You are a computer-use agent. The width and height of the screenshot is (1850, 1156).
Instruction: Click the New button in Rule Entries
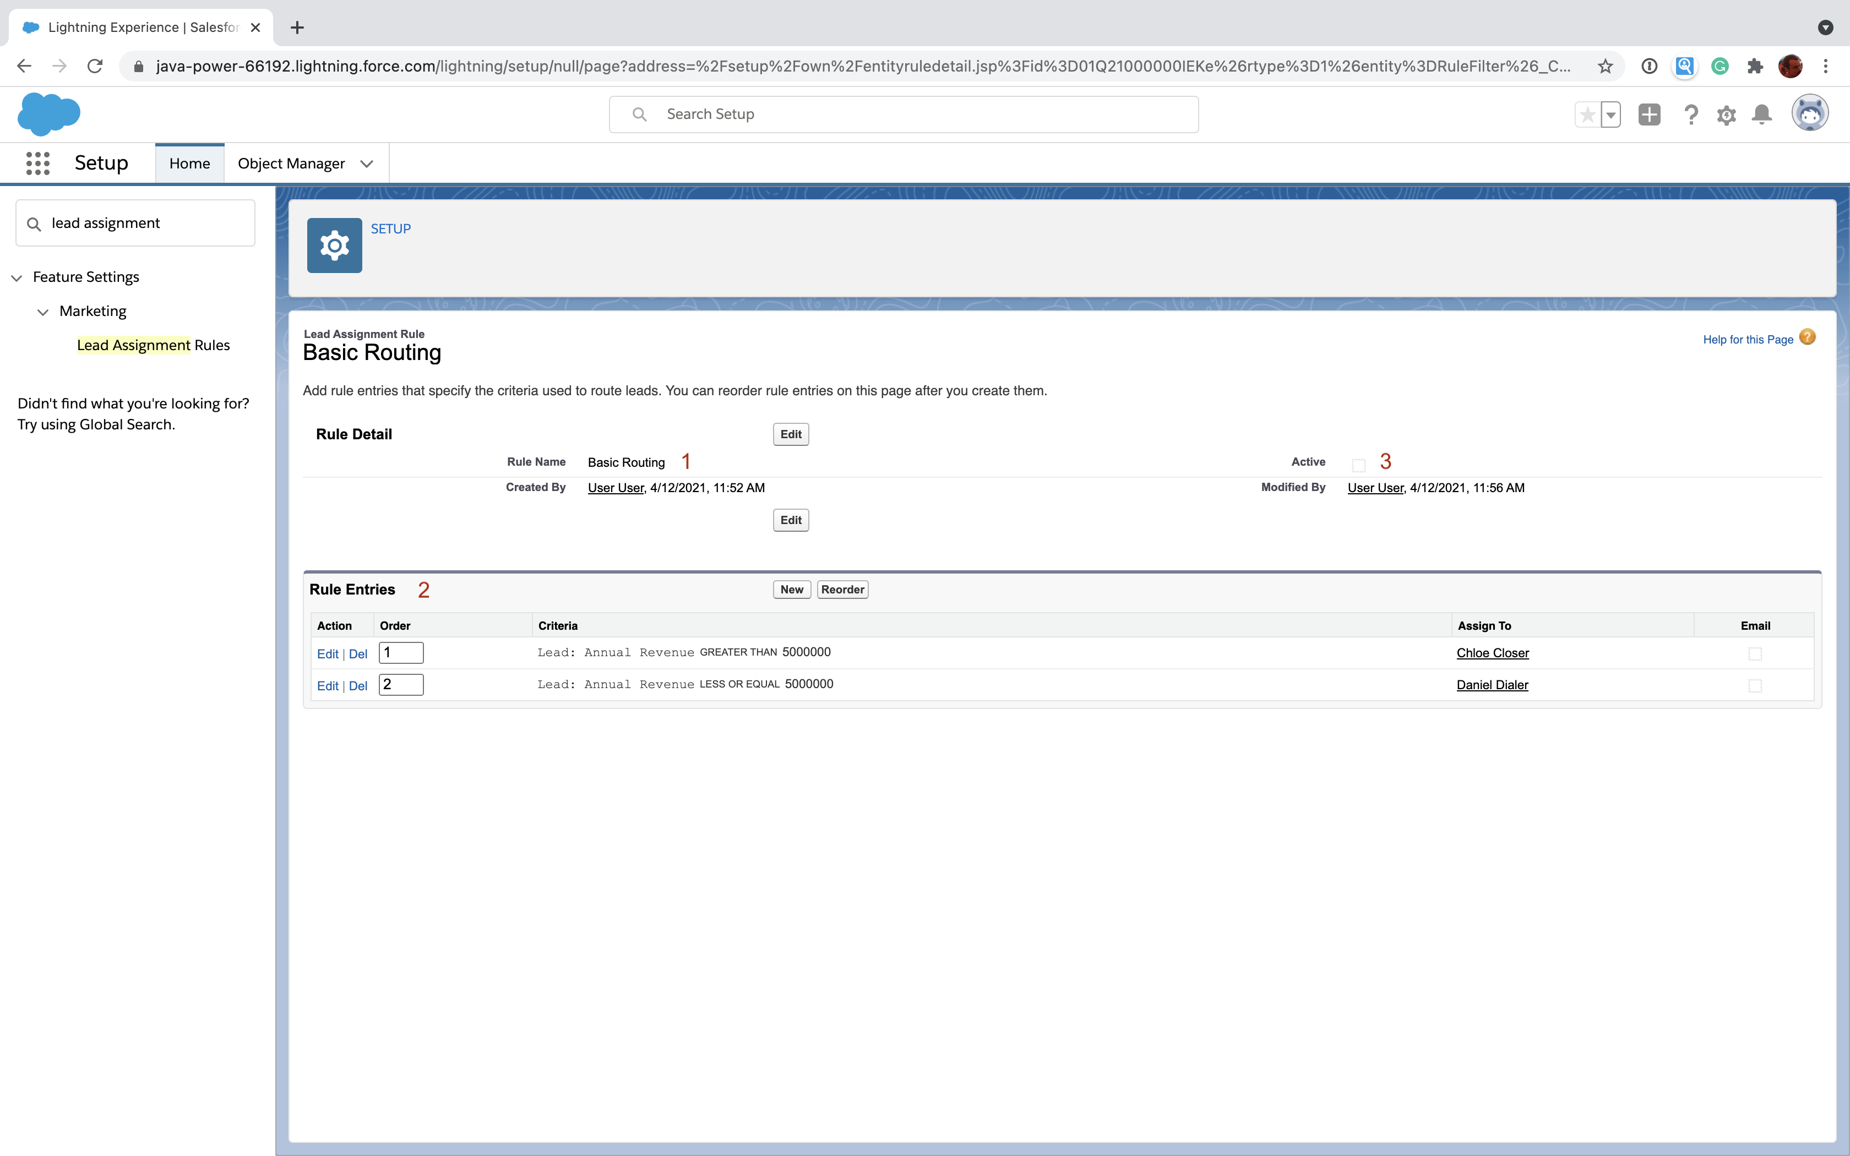click(791, 588)
